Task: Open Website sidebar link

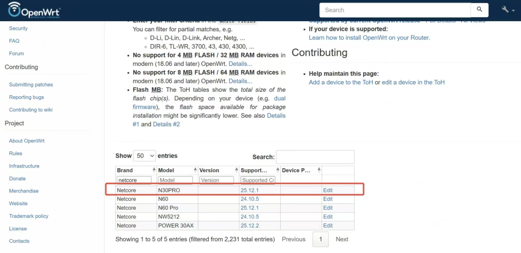Action: [18, 203]
